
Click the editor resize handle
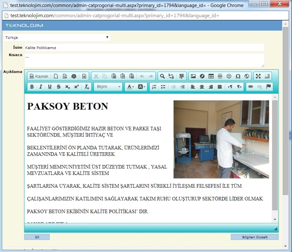[x=276, y=229]
